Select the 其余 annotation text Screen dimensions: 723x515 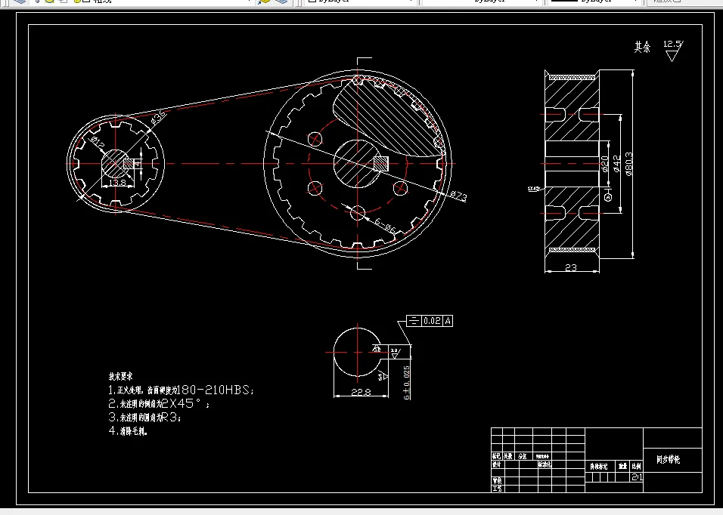click(642, 47)
